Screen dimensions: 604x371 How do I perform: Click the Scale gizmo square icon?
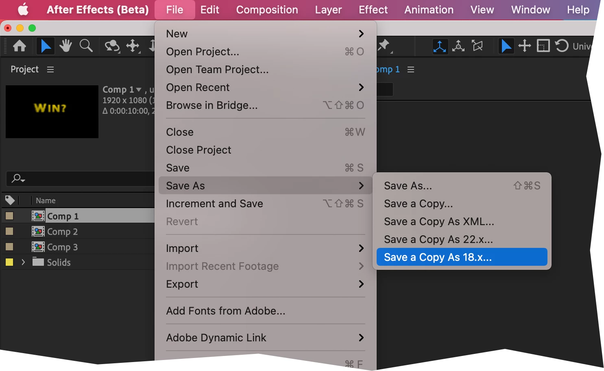pos(543,46)
